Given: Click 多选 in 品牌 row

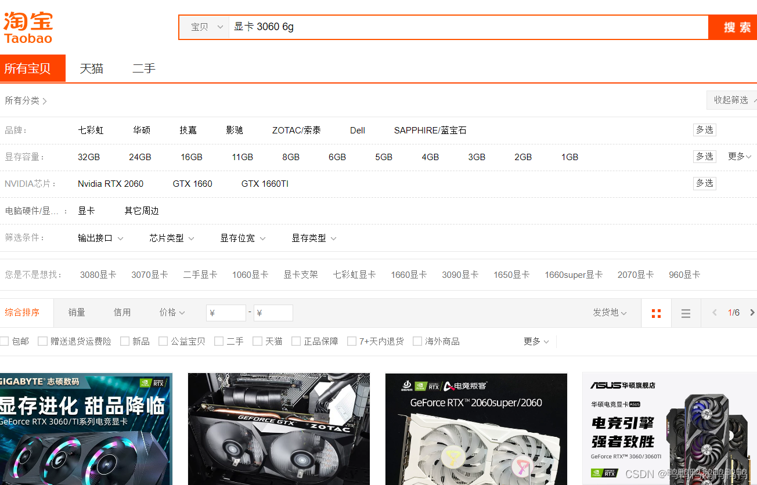Looking at the screenshot, I should coord(705,130).
